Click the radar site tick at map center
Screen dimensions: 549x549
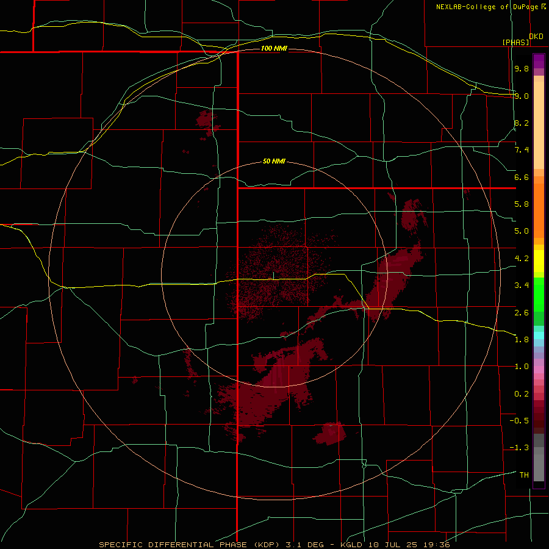(273, 275)
